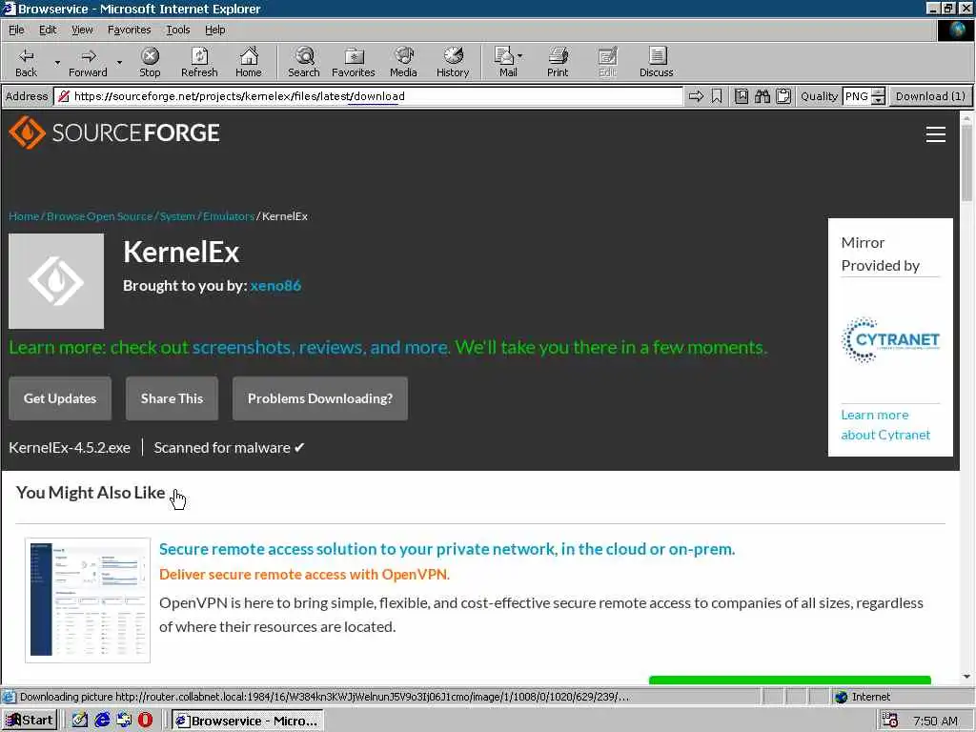Image resolution: width=976 pixels, height=732 pixels.
Task: Click the Emulators breadcrumb link
Action: pyautogui.click(x=229, y=216)
